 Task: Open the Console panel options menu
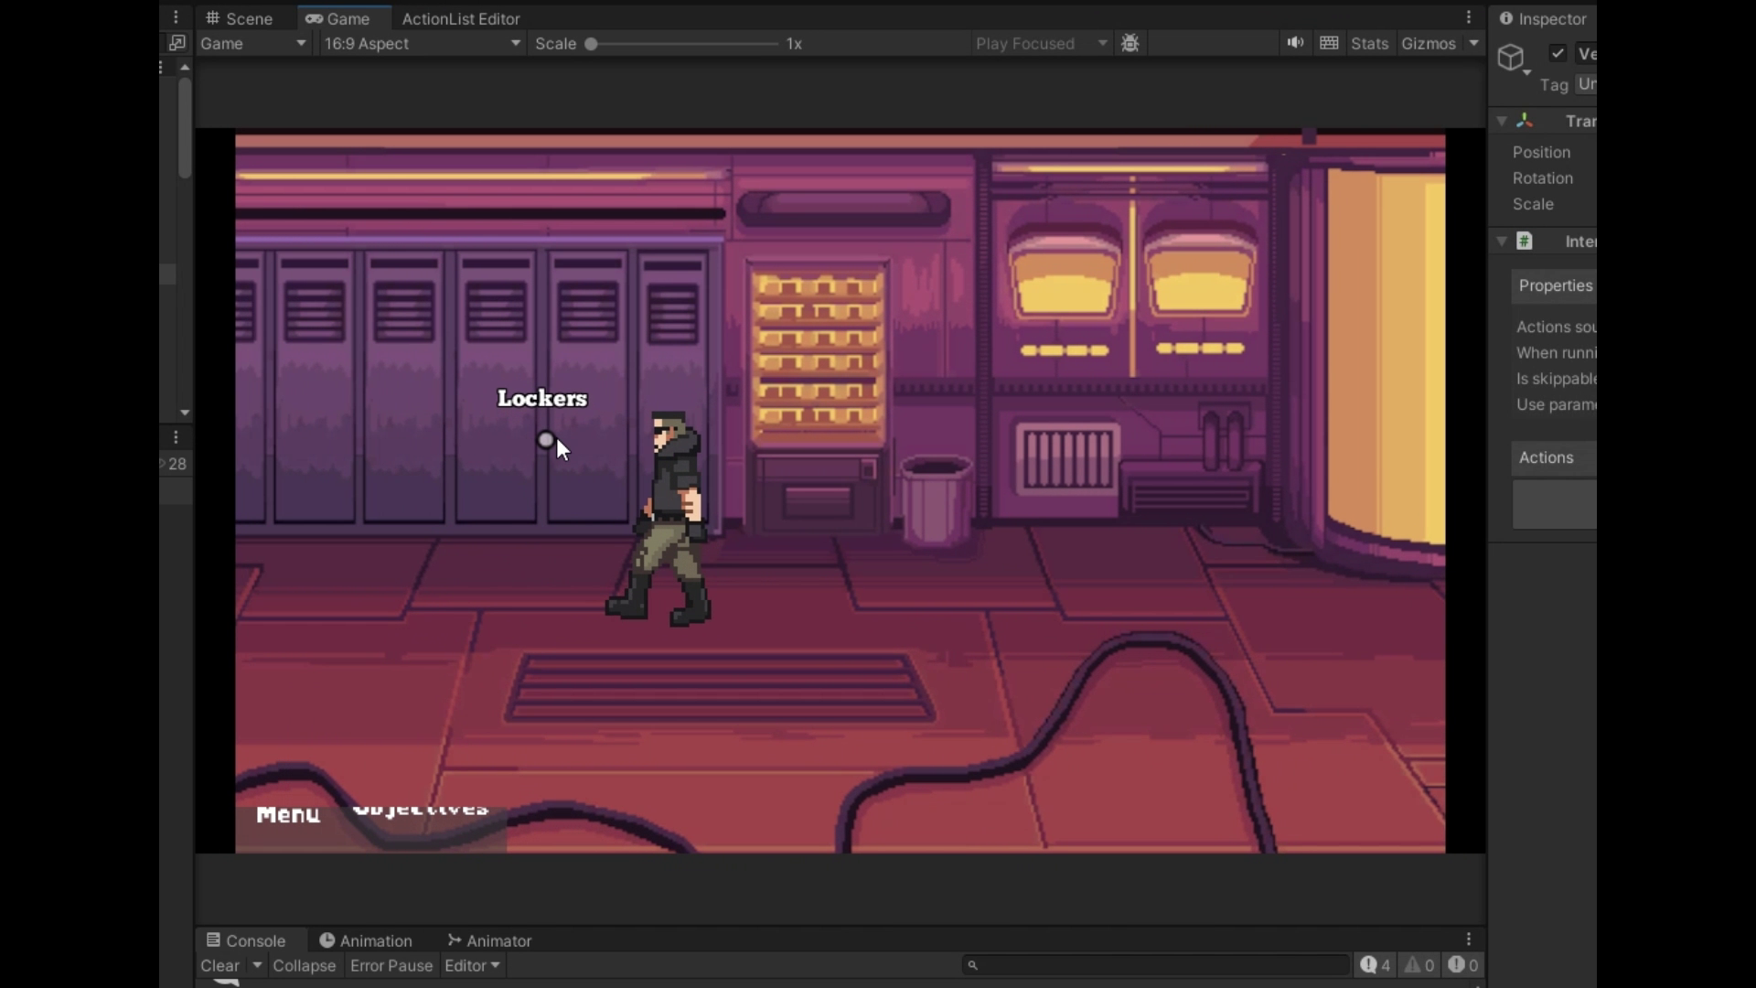[x=1469, y=940]
